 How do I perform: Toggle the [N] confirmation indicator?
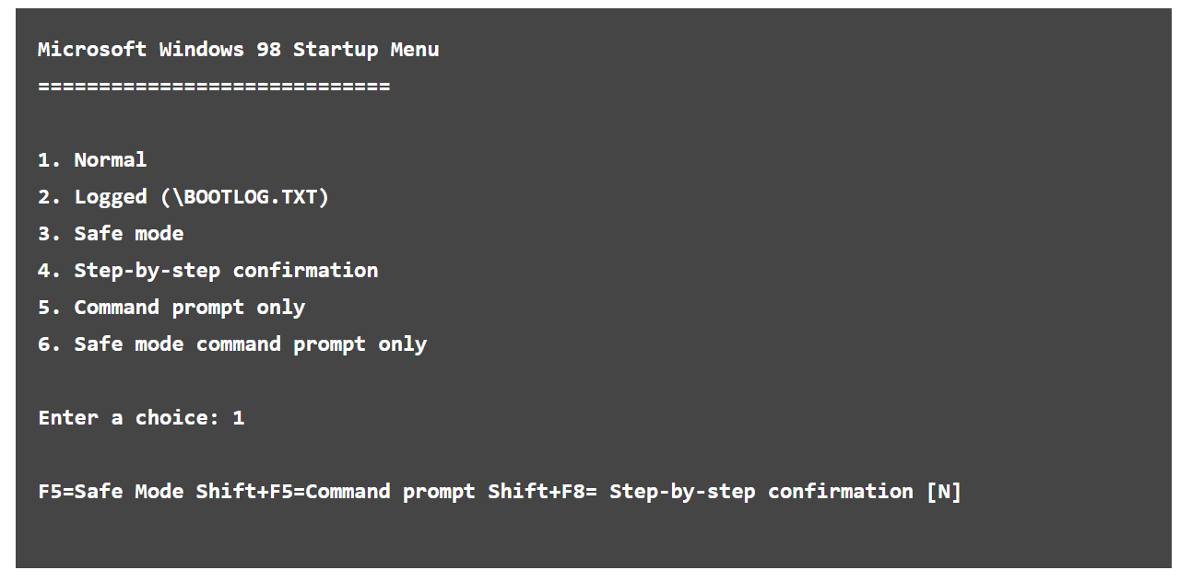944,492
